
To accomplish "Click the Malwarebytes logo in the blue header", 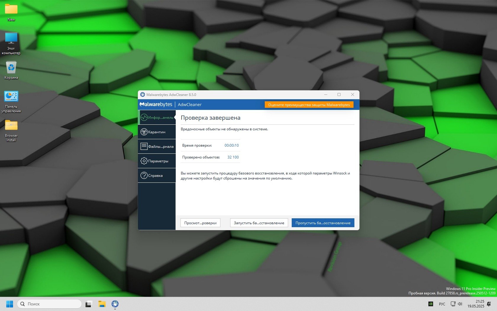I will [156, 105].
